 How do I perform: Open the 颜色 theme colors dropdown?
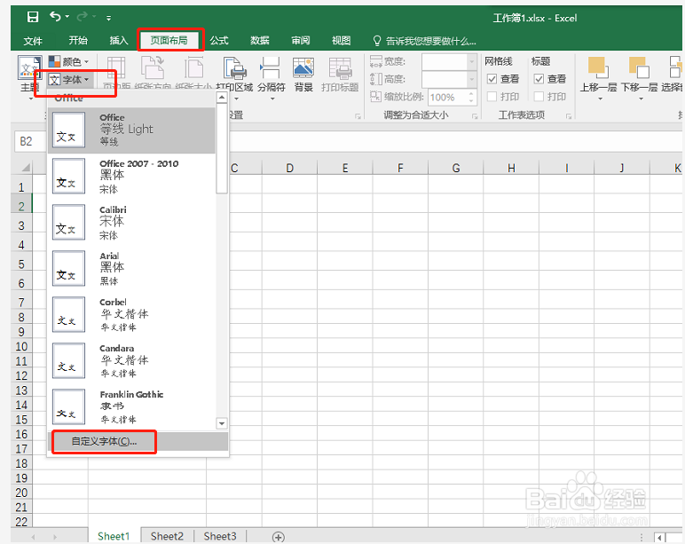[x=68, y=61]
